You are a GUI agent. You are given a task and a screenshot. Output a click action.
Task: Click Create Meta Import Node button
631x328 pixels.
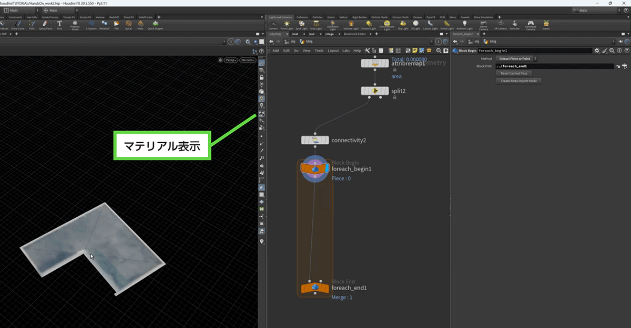518,81
